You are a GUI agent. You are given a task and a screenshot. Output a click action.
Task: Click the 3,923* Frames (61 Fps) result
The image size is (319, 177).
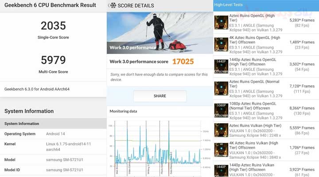(x=302, y=172)
